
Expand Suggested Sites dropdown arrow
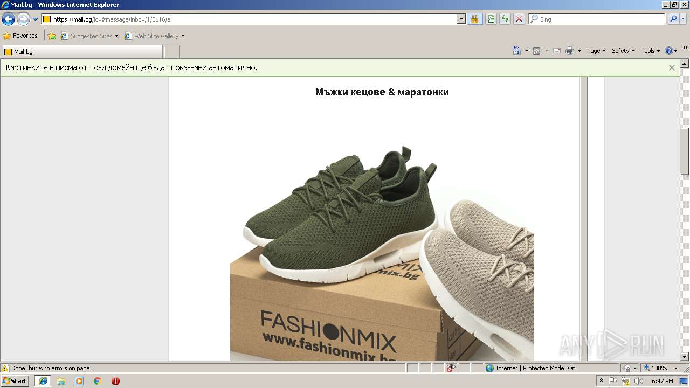point(116,36)
